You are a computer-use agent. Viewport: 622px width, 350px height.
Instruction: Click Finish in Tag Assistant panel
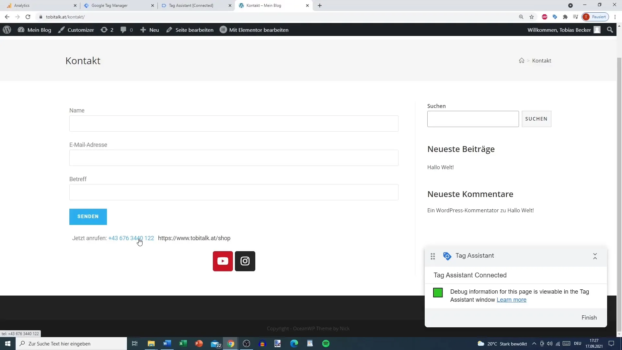coord(589,318)
